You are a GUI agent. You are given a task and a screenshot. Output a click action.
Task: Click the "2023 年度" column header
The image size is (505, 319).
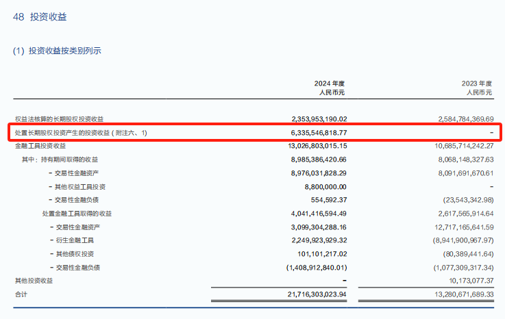click(478, 83)
